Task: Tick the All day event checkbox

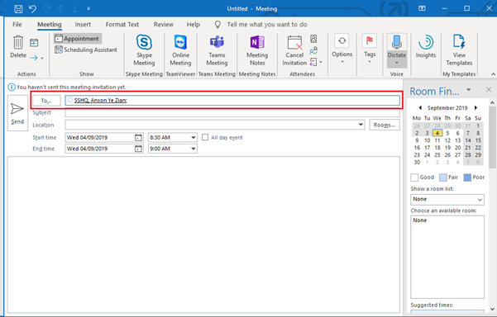Action: coord(205,137)
